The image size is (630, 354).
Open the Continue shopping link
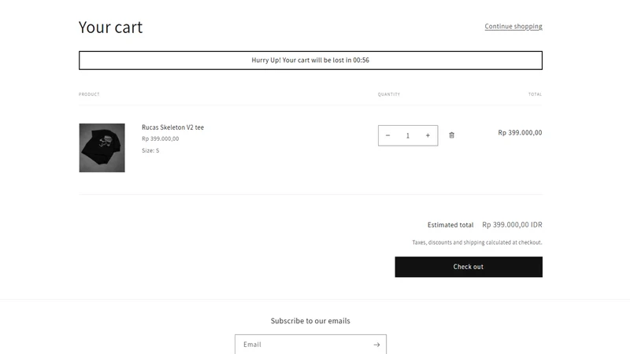(x=513, y=27)
